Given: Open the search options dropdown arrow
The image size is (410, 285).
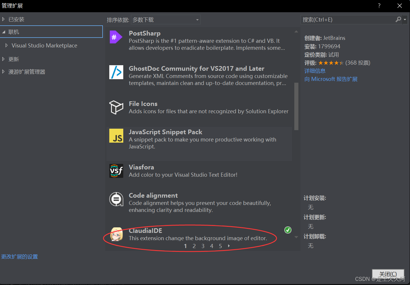Looking at the screenshot, I should [405, 20].
